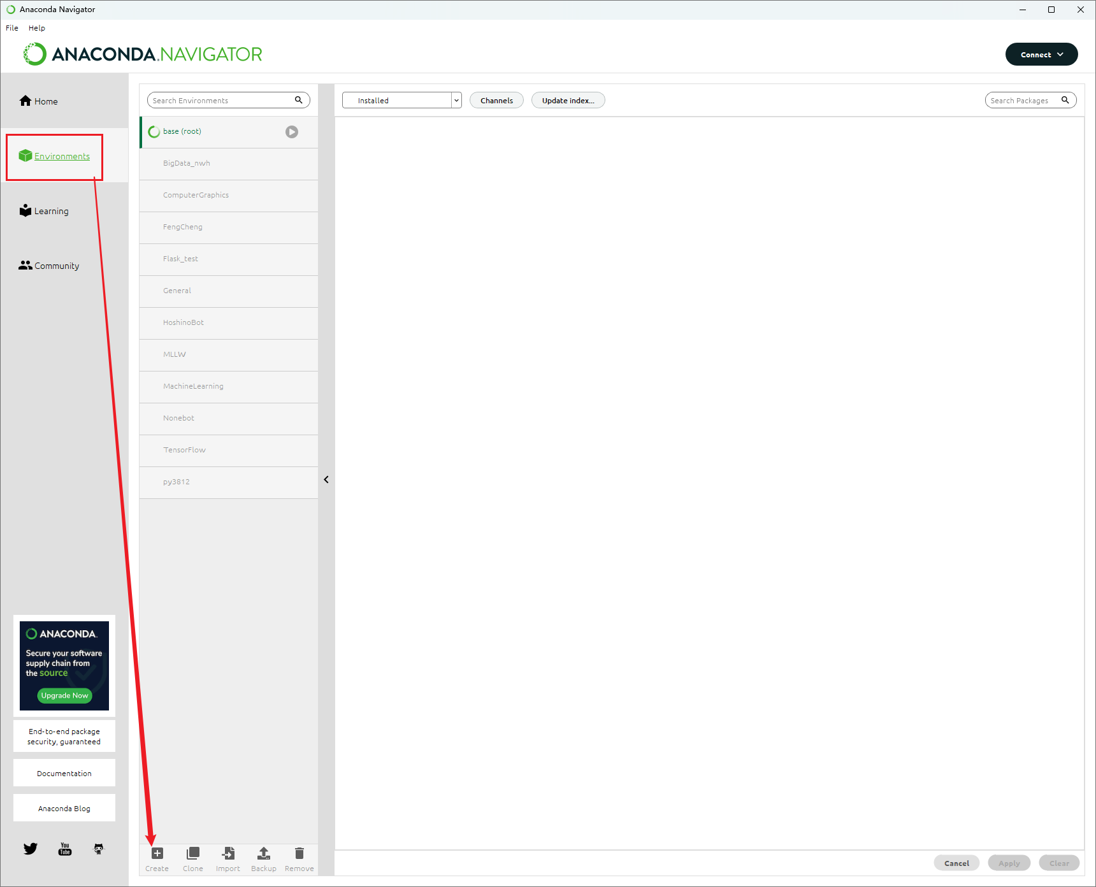This screenshot has height=887, width=1096.
Task: Select the py3812 environment
Action: [229, 482]
